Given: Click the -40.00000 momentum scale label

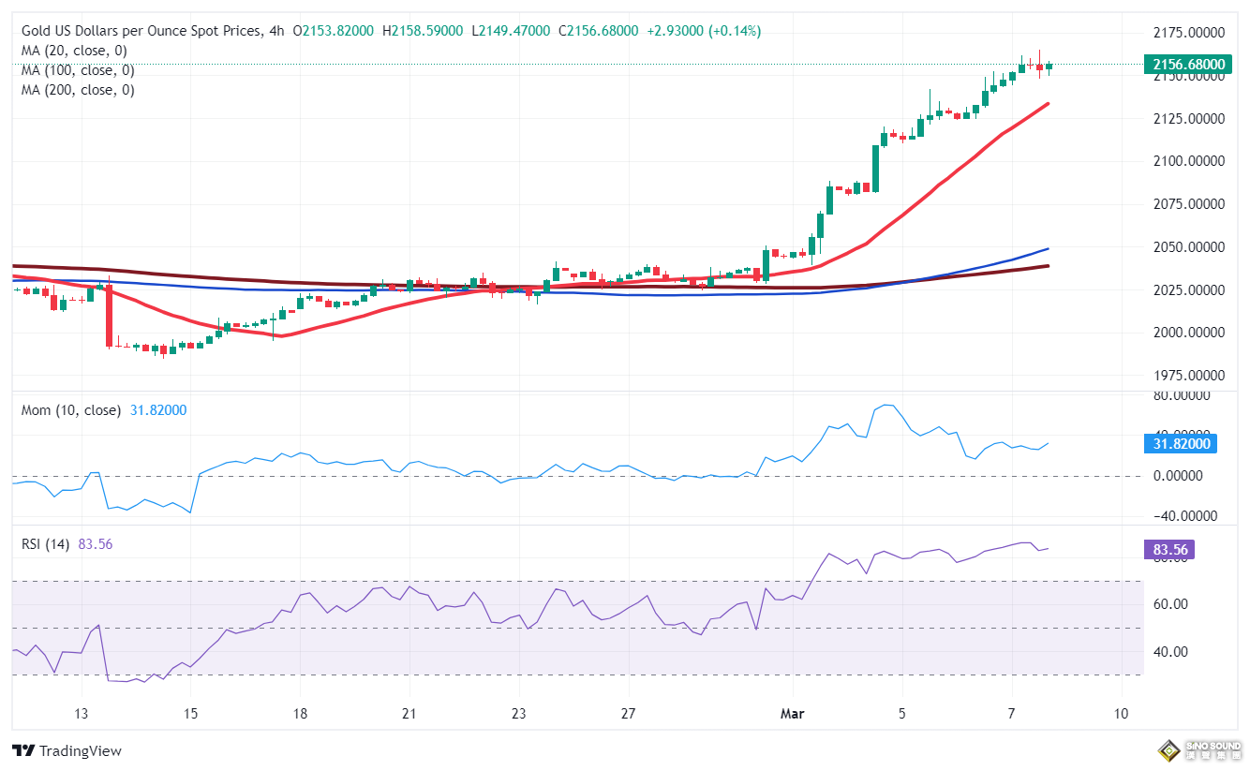Looking at the screenshot, I should point(1181,516).
